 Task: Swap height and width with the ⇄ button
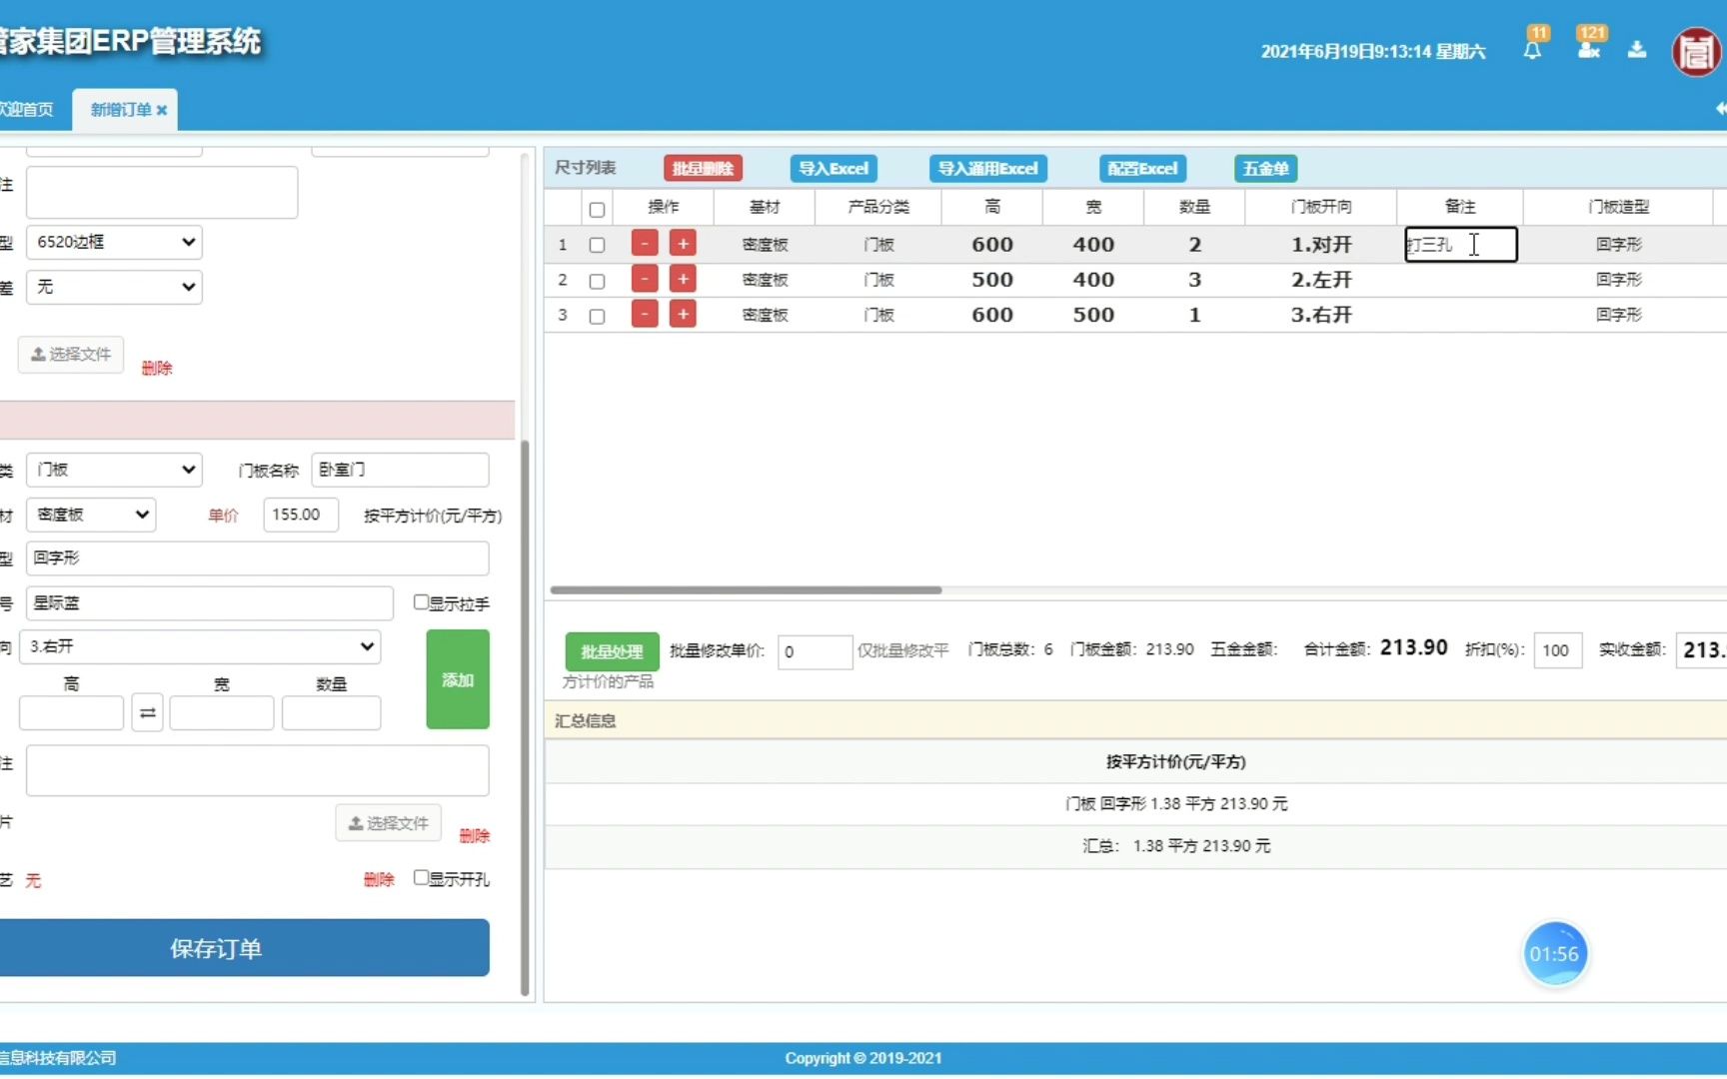pyautogui.click(x=147, y=713)
